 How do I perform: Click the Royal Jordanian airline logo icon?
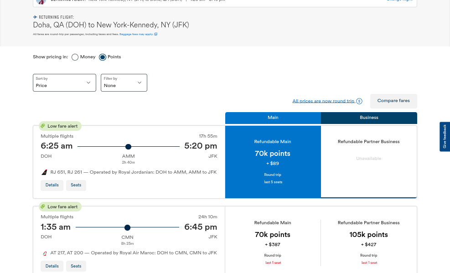point(44,172)
